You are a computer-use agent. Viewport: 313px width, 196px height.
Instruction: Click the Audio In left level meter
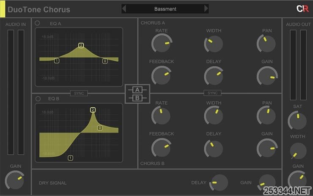(x=11, y=93)
